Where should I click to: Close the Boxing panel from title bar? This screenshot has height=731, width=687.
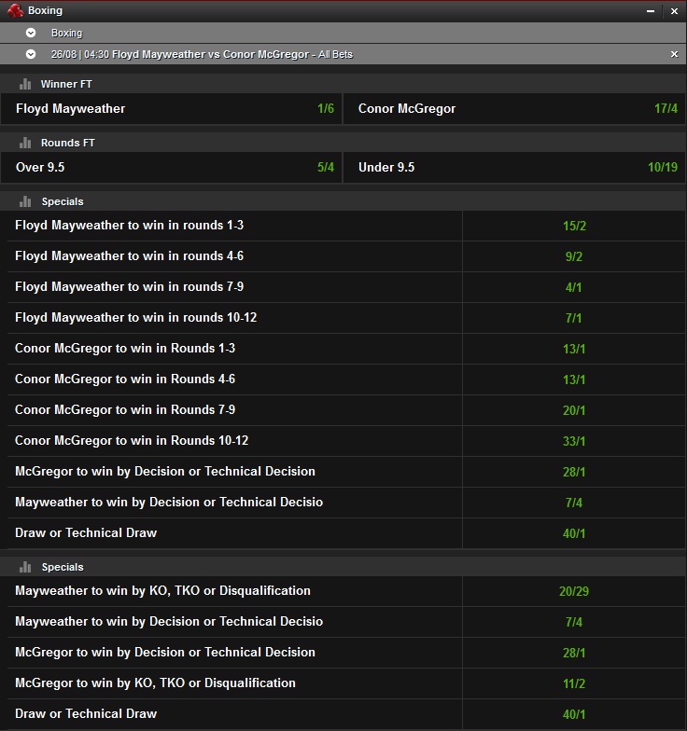674,11
